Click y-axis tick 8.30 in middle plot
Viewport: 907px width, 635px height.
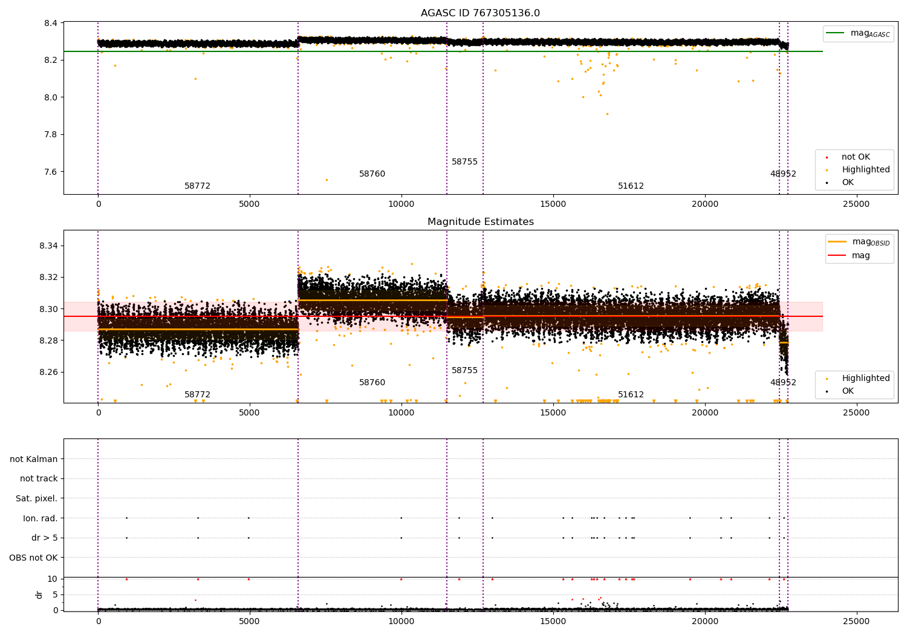(48, 309)
